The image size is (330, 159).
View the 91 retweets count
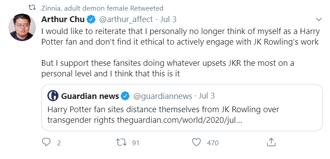(x=136, y=143)
